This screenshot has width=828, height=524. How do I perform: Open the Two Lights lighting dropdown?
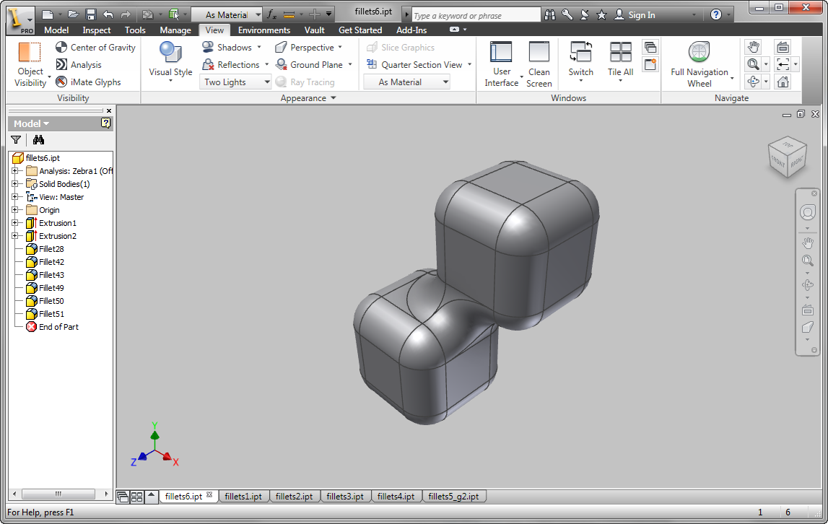point(235,82)
